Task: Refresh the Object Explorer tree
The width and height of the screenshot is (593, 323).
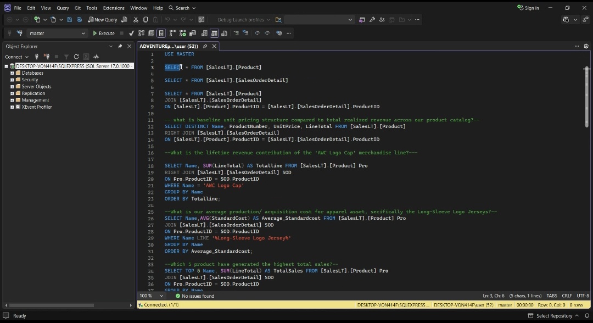Action: click(76, 57)
